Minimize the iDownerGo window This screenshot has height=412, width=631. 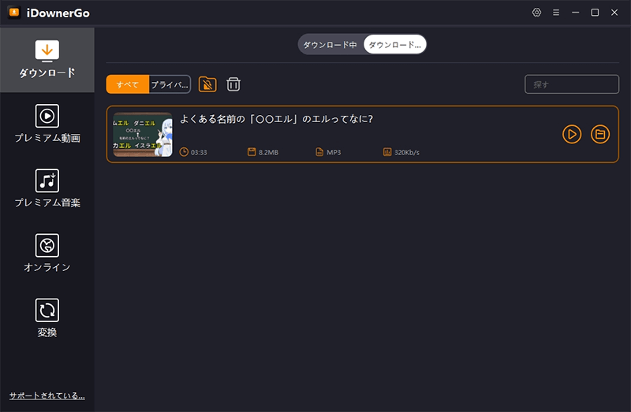576,13
